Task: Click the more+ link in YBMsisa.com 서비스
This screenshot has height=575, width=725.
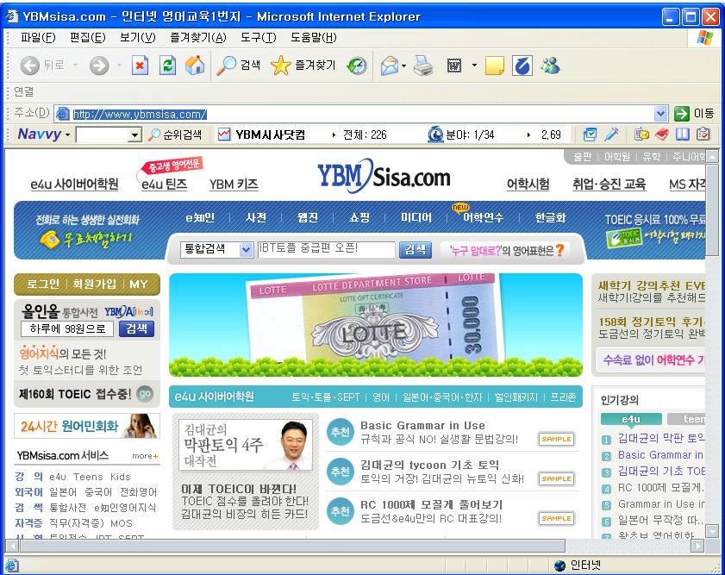Action: (x=145, y=456)
